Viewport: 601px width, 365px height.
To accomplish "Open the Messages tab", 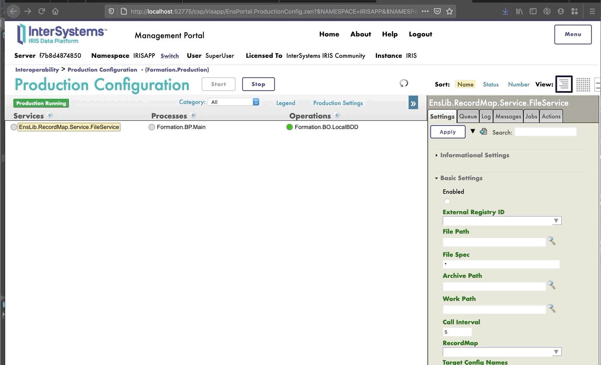I will (x=508, y=116).
